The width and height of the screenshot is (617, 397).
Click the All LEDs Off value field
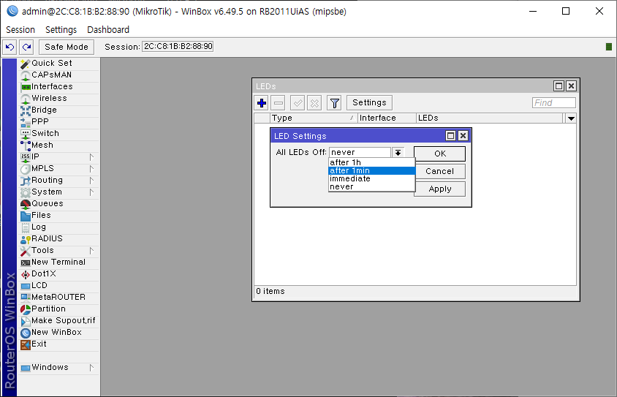coord(360,153)
